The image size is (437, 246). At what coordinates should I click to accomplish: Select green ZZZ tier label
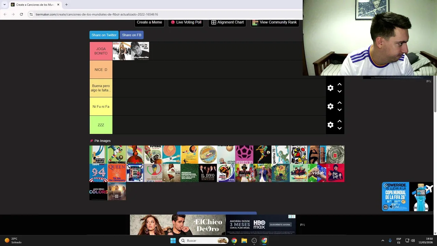coord(101,125)
